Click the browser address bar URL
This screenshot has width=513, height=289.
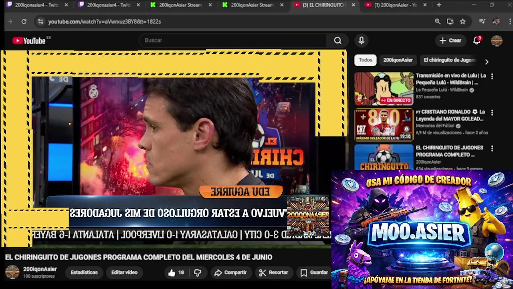click(105, 22)
